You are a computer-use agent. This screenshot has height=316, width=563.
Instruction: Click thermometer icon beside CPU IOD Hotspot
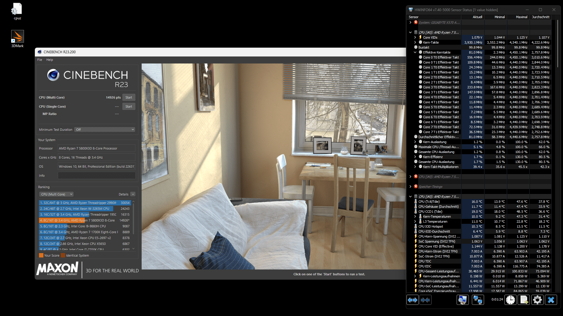tap(416, 226)
